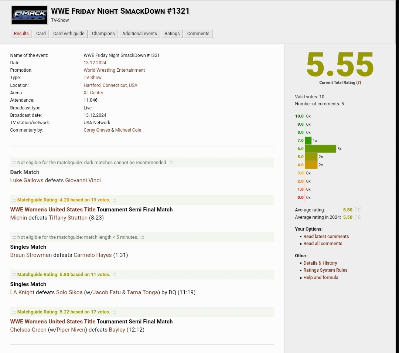Viewport: 399px width, 353px height.
Task: Click the Michin wrestler link
Action: click(18, 218)
